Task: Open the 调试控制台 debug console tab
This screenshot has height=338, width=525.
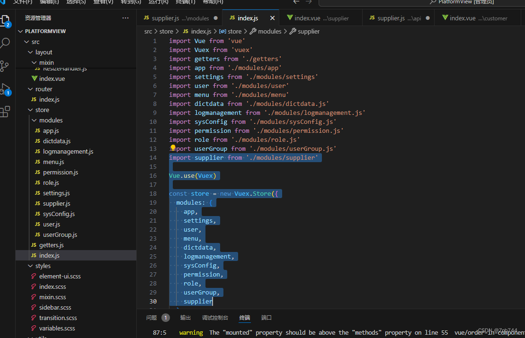Action: 215,318
